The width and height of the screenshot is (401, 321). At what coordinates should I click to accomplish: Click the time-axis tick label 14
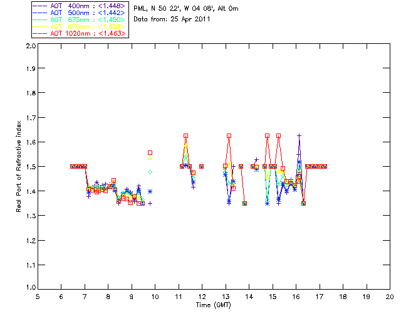click(249, 297)
